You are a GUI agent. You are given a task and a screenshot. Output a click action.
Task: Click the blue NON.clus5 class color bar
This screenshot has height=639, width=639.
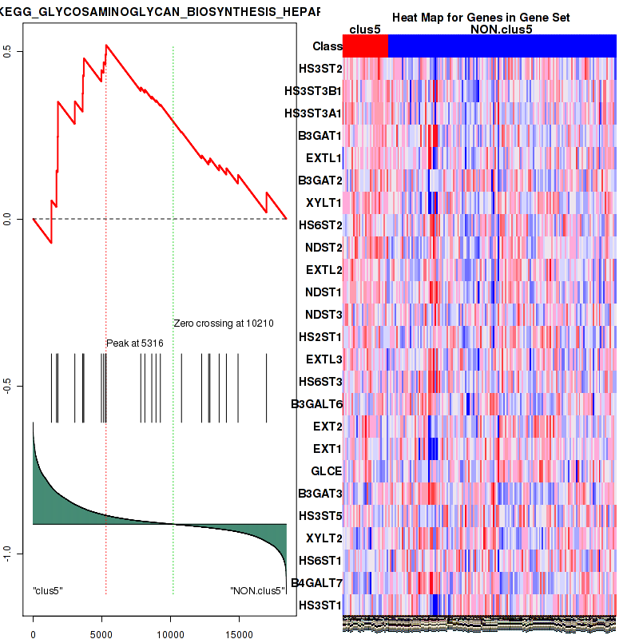(502, 46)
